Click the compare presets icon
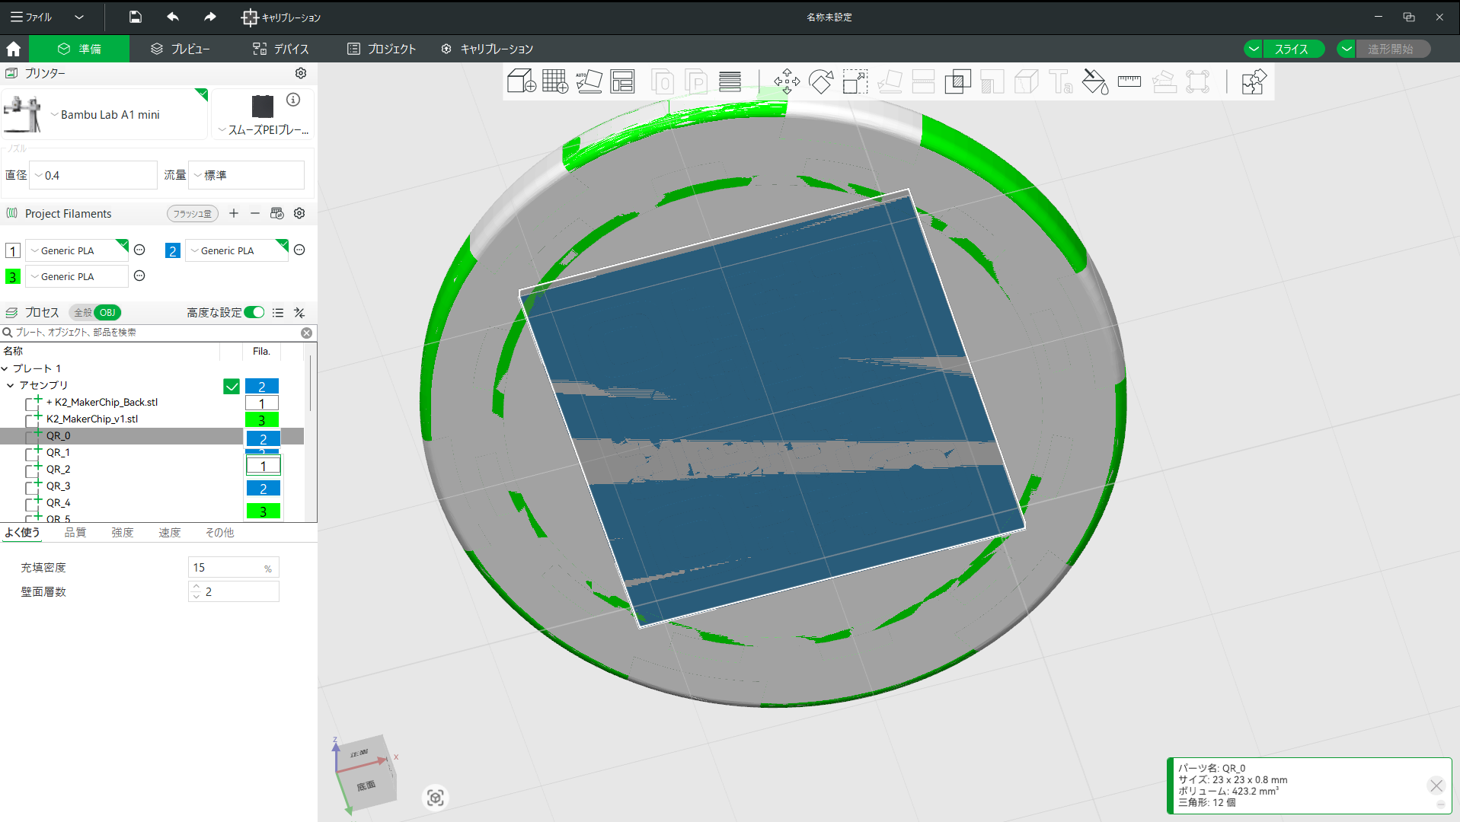 pyautogui.click(x=299, y=313)
